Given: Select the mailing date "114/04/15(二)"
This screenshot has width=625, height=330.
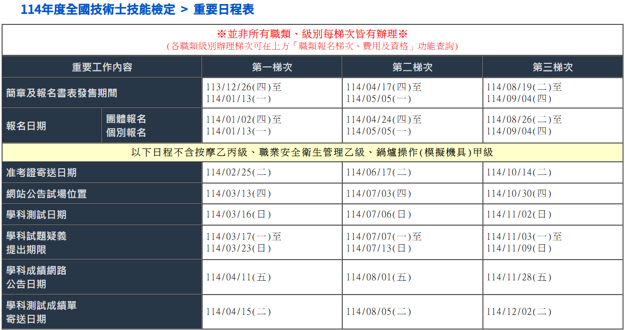Looking at the screenshot, I should click(x=239, y=312).
